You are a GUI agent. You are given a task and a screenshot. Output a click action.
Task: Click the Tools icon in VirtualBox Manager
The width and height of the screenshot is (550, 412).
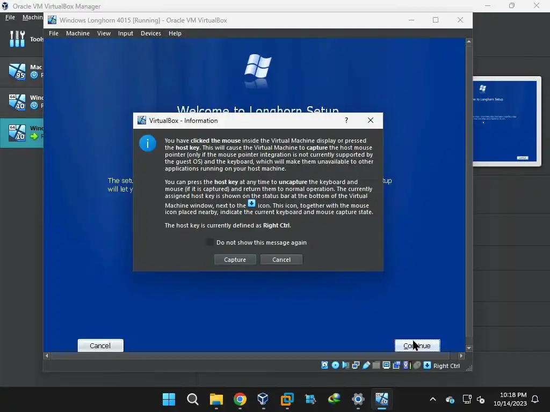point(17,39)
